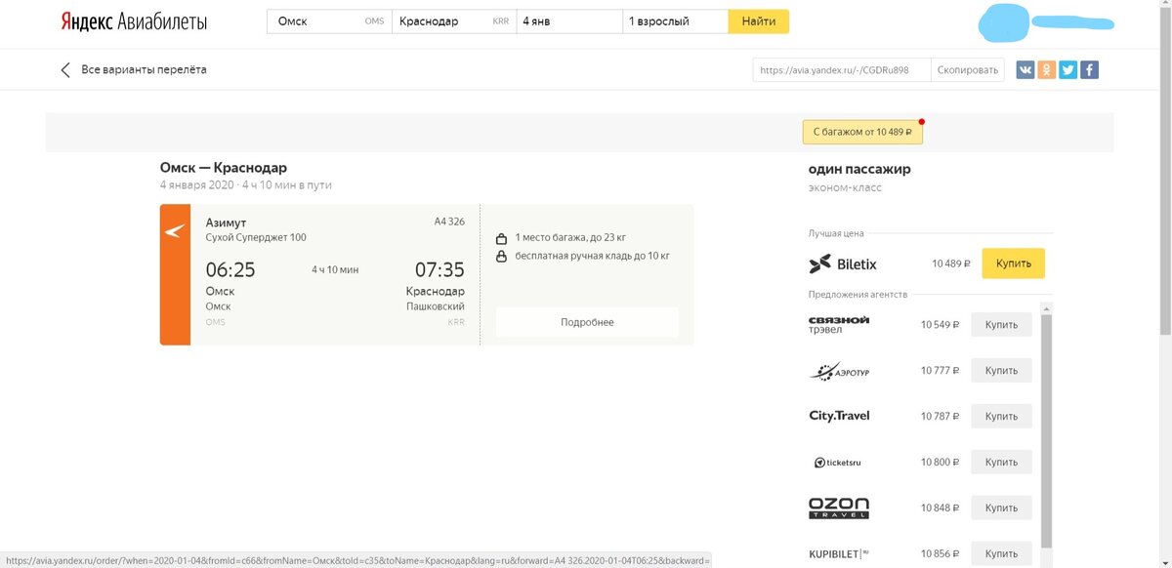Screen dimensions: 1172x568
Task: Click the Biletix logo
Action: pos(842,264)
